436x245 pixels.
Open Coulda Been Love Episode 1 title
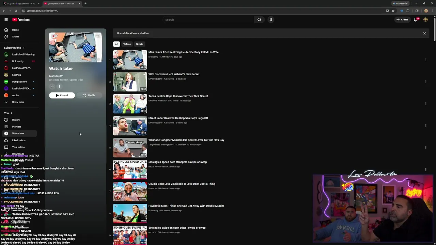[182, 184]
